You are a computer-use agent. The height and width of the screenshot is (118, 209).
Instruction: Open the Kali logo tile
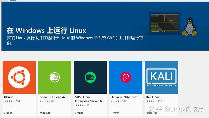click(x=161, y=77)
